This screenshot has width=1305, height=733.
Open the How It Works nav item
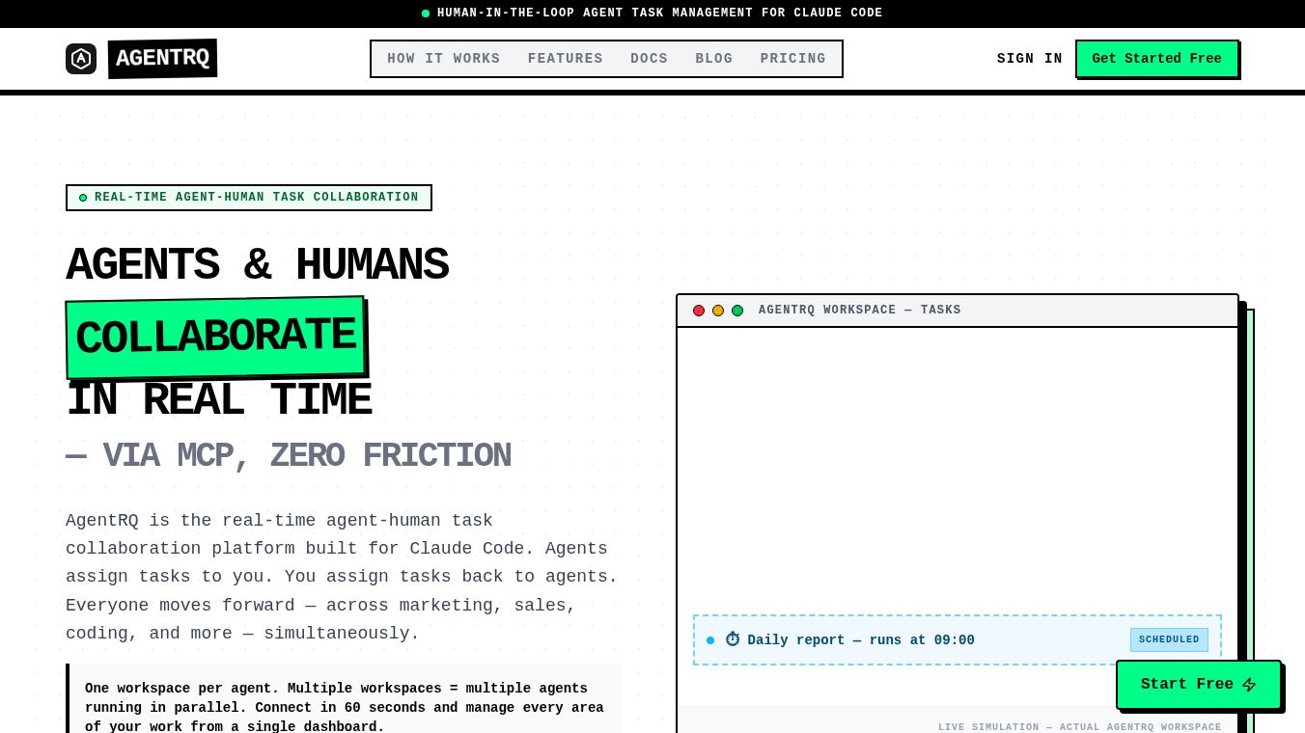(x=444, y=59)
